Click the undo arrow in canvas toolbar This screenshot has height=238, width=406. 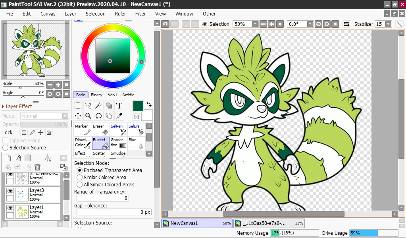165,24
